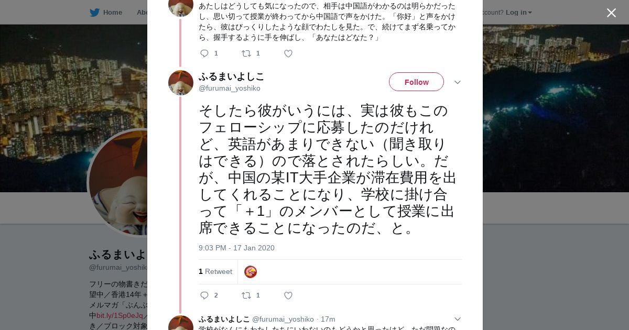Open the Log in dropdown
The image size is (629, 330).
tap(518, 13)
